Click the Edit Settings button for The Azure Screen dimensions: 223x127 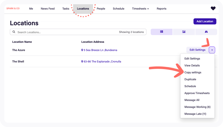click(197, 50)
